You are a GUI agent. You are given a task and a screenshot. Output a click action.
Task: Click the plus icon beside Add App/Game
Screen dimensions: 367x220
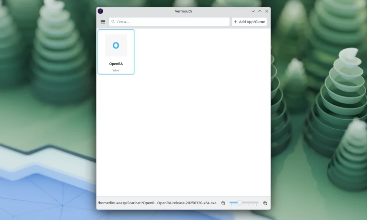[235, 22]
